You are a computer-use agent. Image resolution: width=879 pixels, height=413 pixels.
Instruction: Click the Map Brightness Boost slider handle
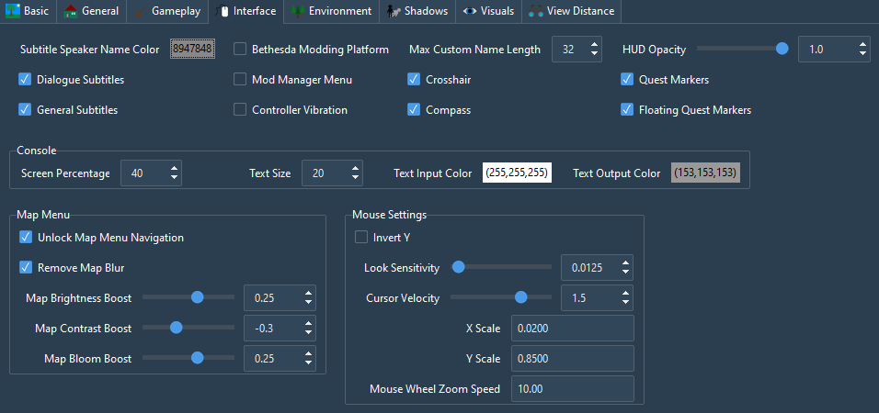tap(197, 297)
